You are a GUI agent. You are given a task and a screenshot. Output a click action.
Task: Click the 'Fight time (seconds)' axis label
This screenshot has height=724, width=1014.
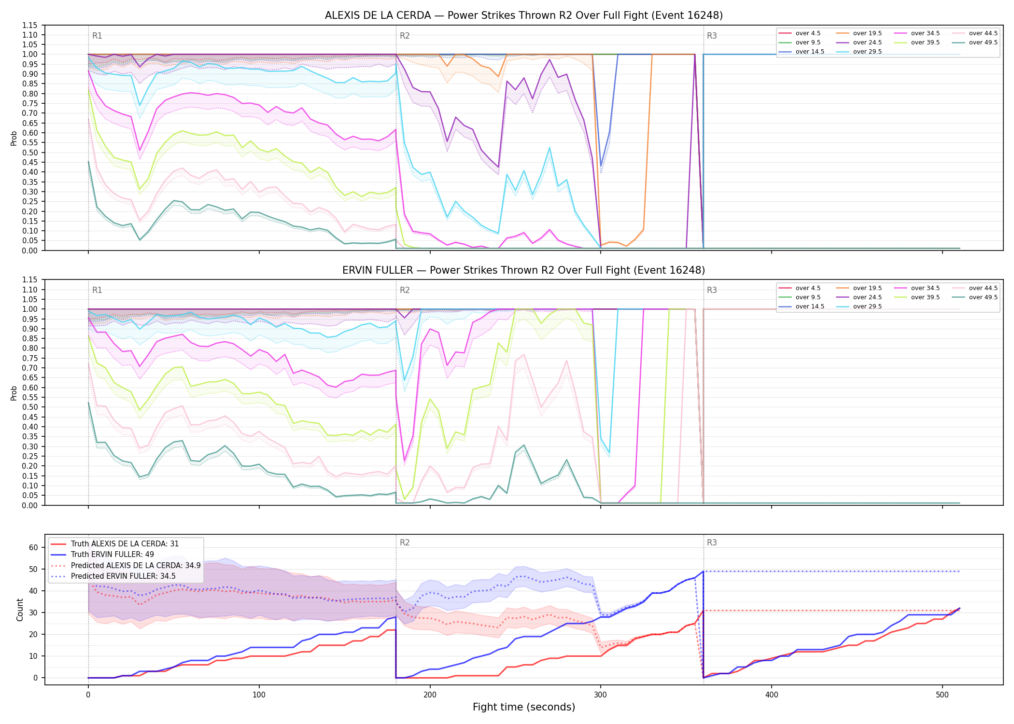click(524, 707)
